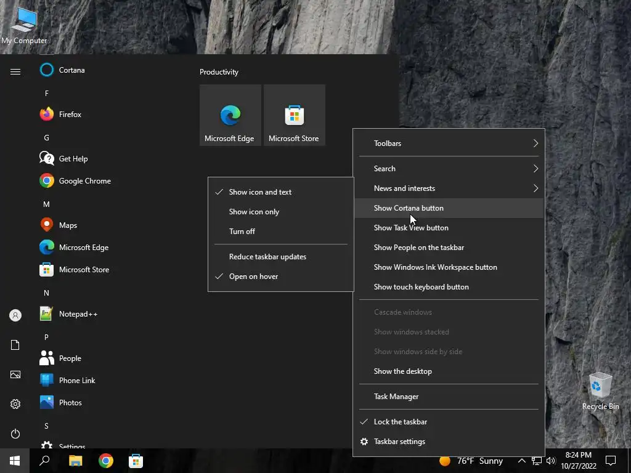Open the clock showing 8:24 PM
This screenshot has height=473, width=631.
pyautogui.click(x=578, y=461)
